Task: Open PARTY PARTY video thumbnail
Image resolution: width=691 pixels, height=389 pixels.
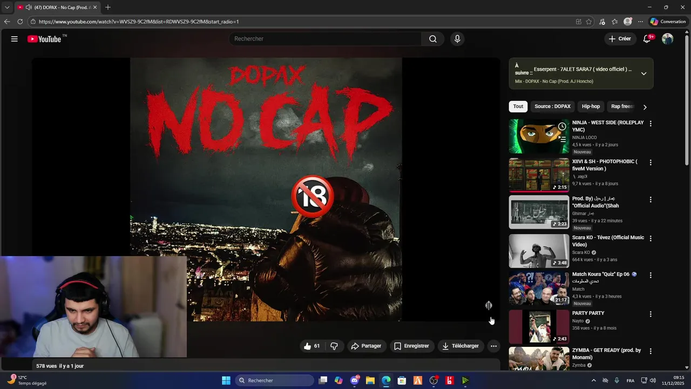Action: [x=539, y=326]
